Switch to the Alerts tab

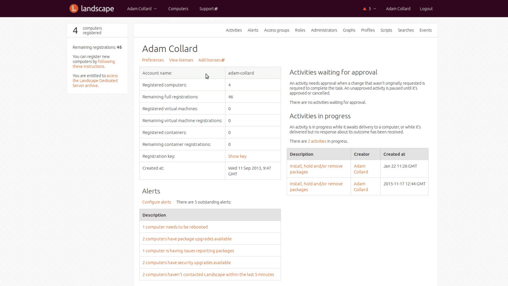[x=253, y=30]
